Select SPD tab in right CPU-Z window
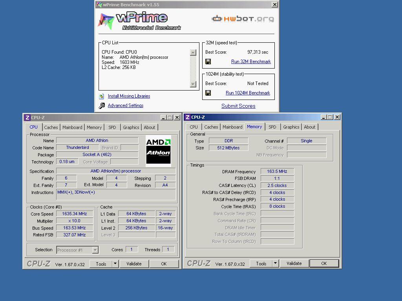The height and width of the screenshot is (301, 402). (x=272, y=127)
